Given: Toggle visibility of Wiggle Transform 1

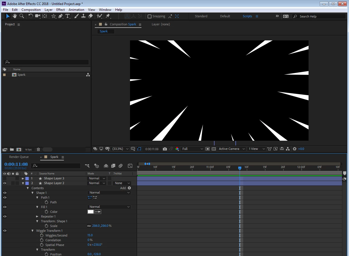Looking at the screenshot, I should point(5,231).
